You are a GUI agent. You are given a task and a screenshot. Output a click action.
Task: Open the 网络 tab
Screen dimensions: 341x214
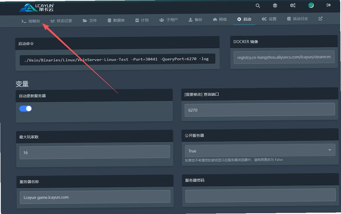tap(220, 20)
